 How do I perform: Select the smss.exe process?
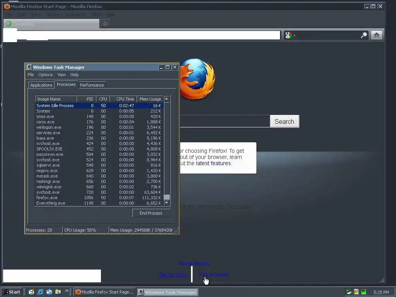pyautogui.click(x=99, y=116)
